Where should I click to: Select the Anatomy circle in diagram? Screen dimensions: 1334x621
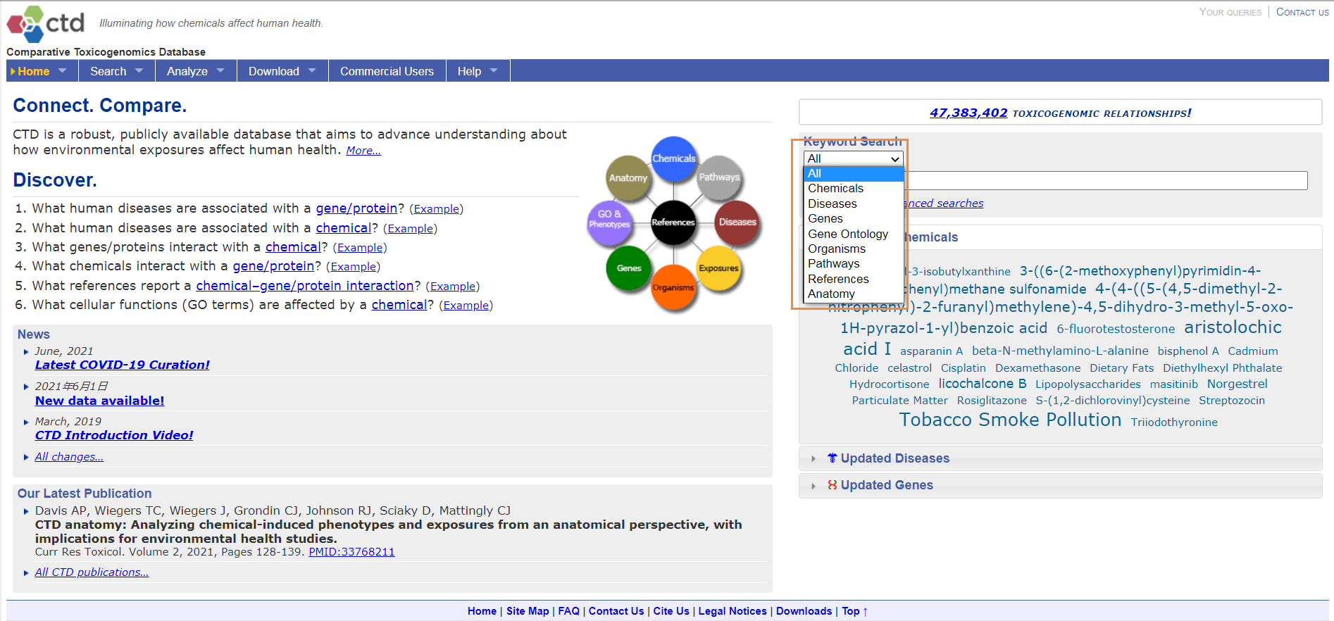628,178
